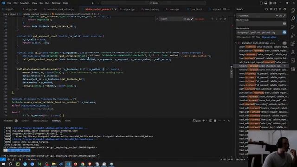
Task: Open the Windows Start menu
Action: pos(3,164)
